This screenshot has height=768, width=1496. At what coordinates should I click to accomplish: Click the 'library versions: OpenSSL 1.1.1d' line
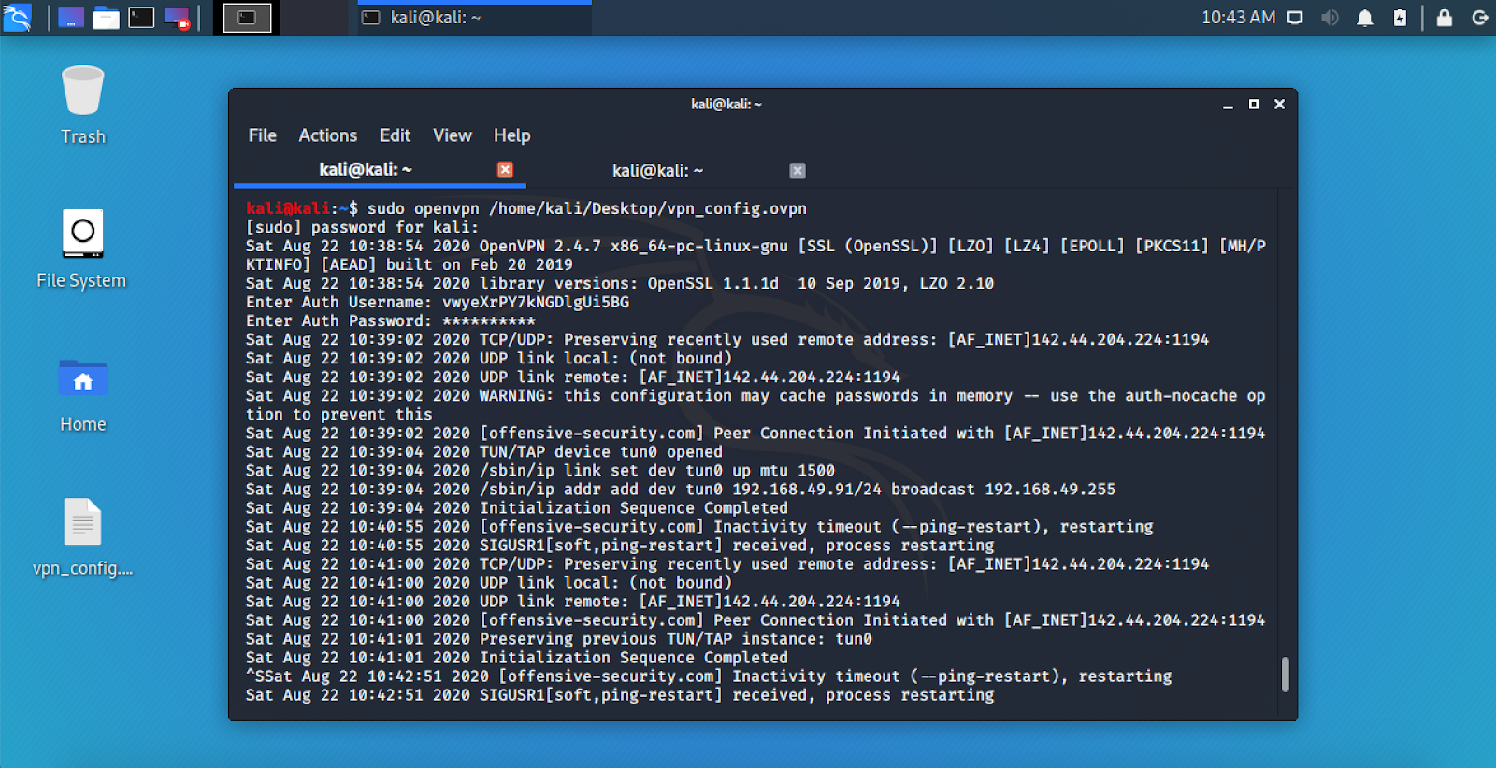[620, 283]
